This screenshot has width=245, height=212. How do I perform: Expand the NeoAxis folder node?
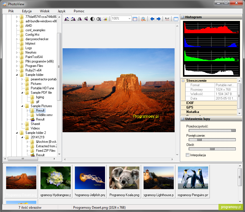17,52
